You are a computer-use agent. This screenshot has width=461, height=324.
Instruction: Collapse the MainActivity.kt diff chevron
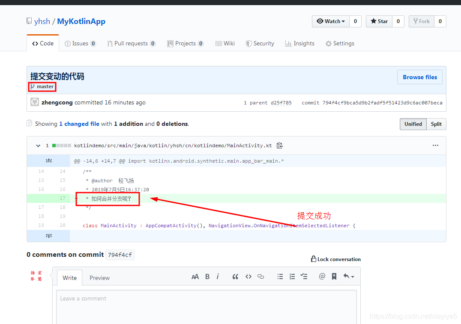point(38,146)
